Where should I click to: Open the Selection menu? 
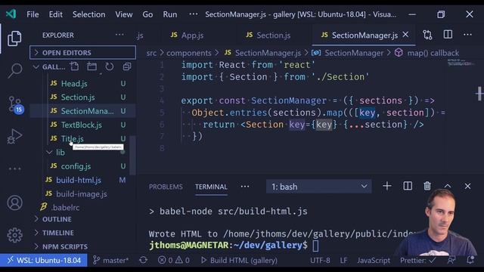(x=89, y=14)
